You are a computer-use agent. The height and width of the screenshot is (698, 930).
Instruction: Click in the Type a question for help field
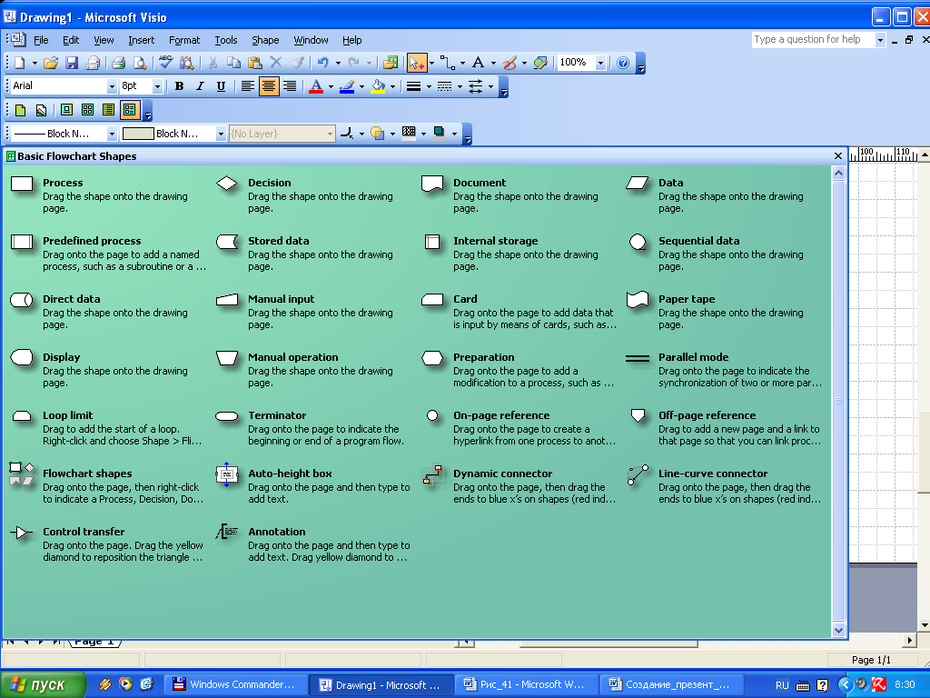(813, 40)
